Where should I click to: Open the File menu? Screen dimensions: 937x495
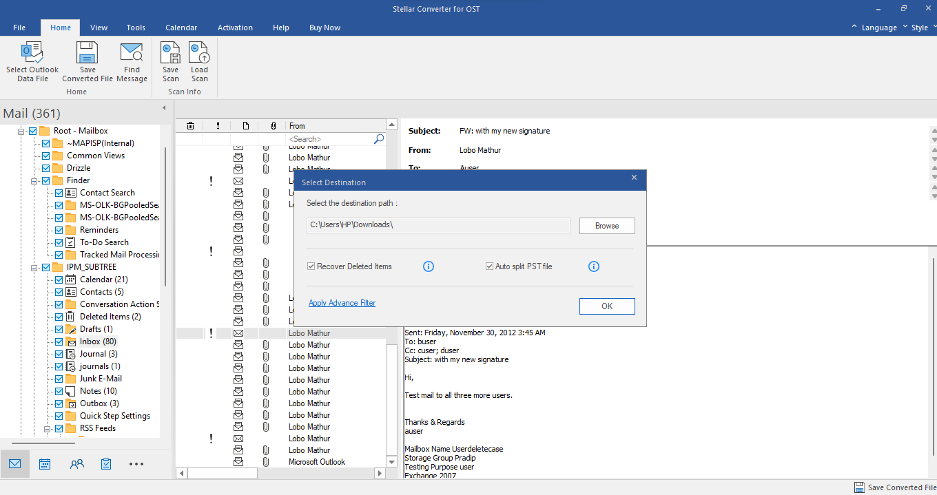19,28
